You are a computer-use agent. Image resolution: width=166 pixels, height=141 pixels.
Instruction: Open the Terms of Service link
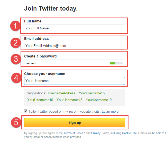pos(74,133)
